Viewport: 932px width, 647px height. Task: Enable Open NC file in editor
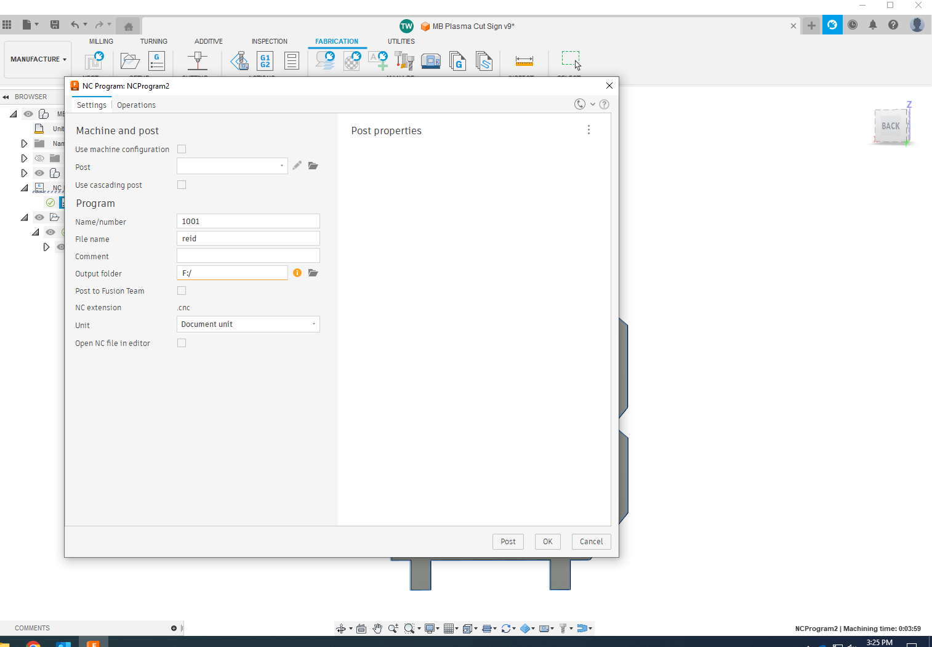[182, 343]
